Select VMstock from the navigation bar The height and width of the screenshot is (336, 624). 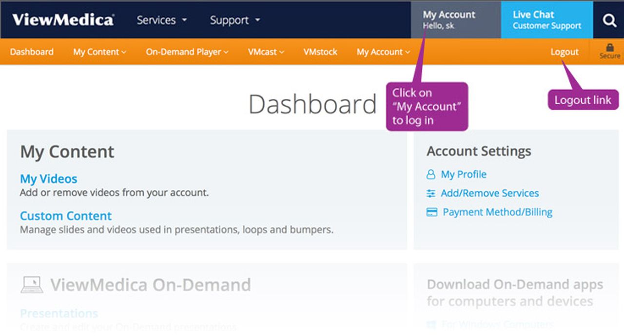320,52
